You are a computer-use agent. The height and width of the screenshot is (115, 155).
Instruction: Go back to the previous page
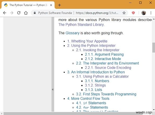tap(5, 13)
